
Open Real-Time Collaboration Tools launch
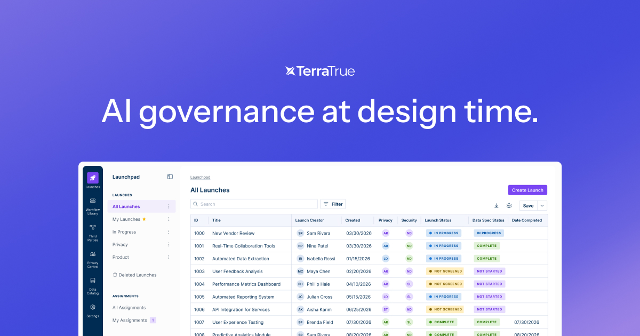tap(244, 246)
